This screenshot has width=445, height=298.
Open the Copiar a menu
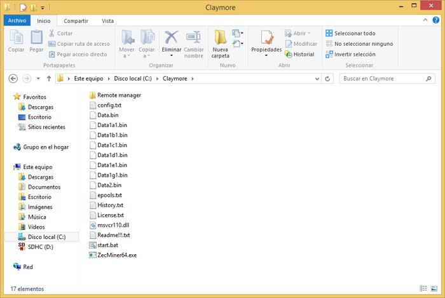pyautogui.click(x=147, y=44)
